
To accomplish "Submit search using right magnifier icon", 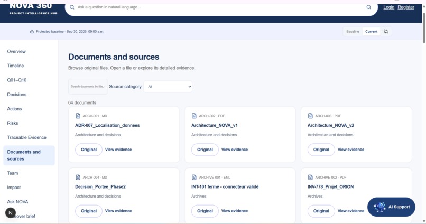I will 369,7.
